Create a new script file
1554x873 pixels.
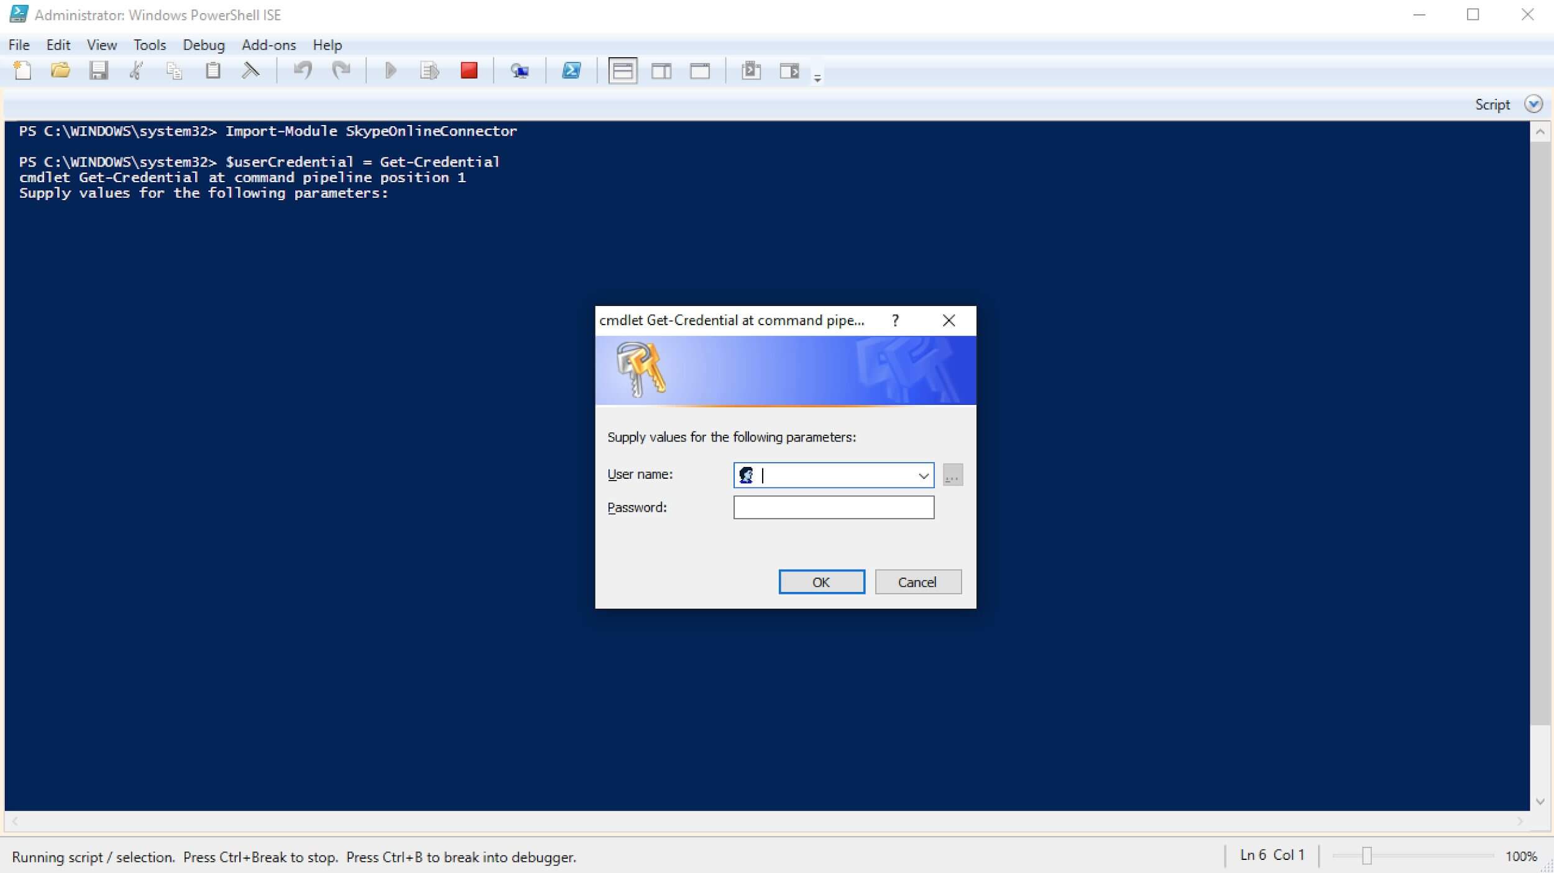(23, 70)
